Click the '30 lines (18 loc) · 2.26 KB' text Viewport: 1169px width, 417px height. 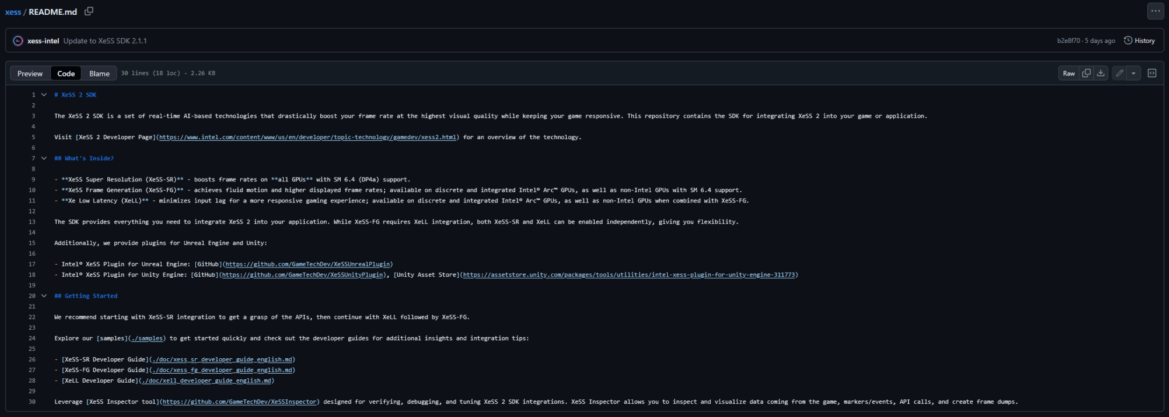pyautogui.click(x=168, y=73)
